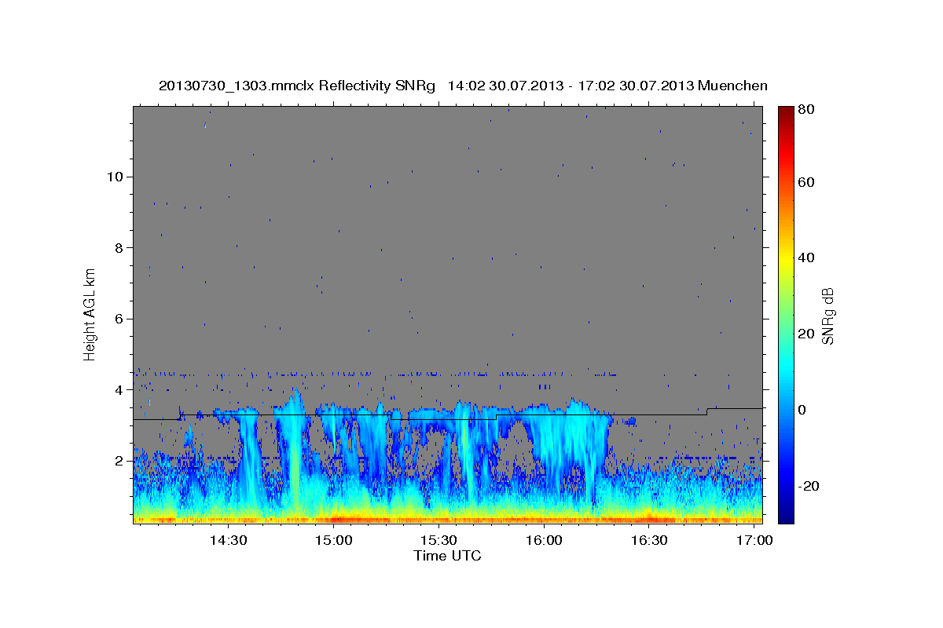Click the 16:30 time tick label
This screenshot has width=943, height=628.
(x=649, y=541)
